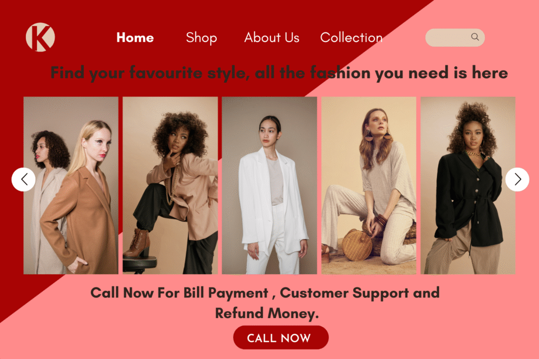
Task: Go to the Shop page
Action: (x=202, y=37)
